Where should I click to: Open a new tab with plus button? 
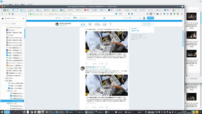coord(179,10)
